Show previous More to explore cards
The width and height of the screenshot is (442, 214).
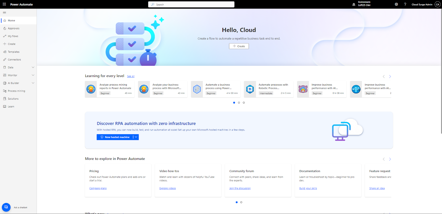pos(384,159)
